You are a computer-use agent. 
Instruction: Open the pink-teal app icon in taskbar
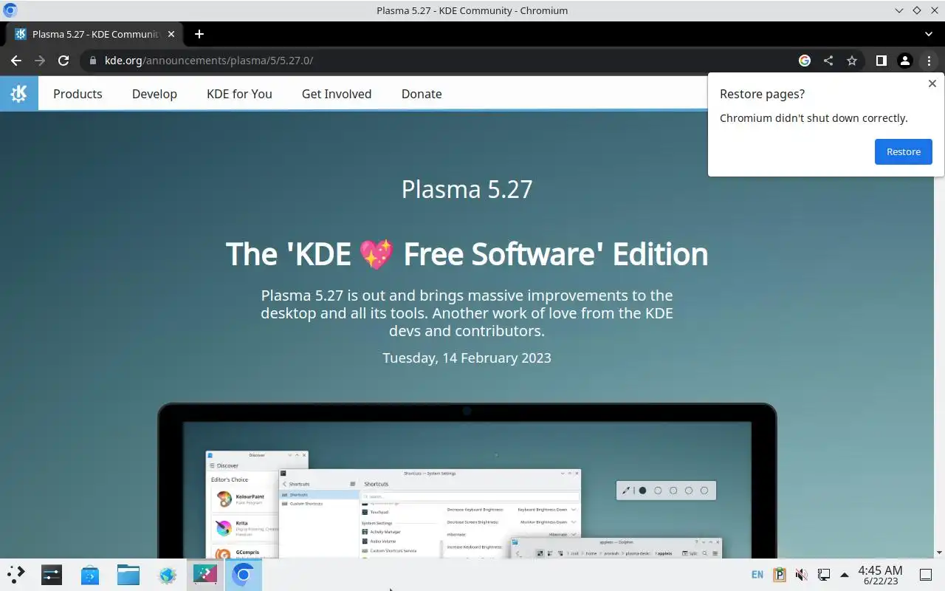pos(205,575)
